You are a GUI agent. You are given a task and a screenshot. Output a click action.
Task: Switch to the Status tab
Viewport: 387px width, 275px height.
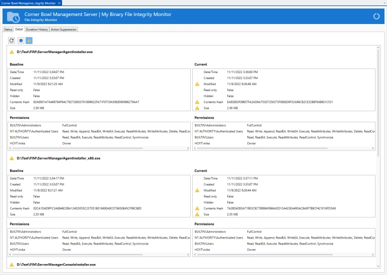pyautogui.click(x=8, y=29)
